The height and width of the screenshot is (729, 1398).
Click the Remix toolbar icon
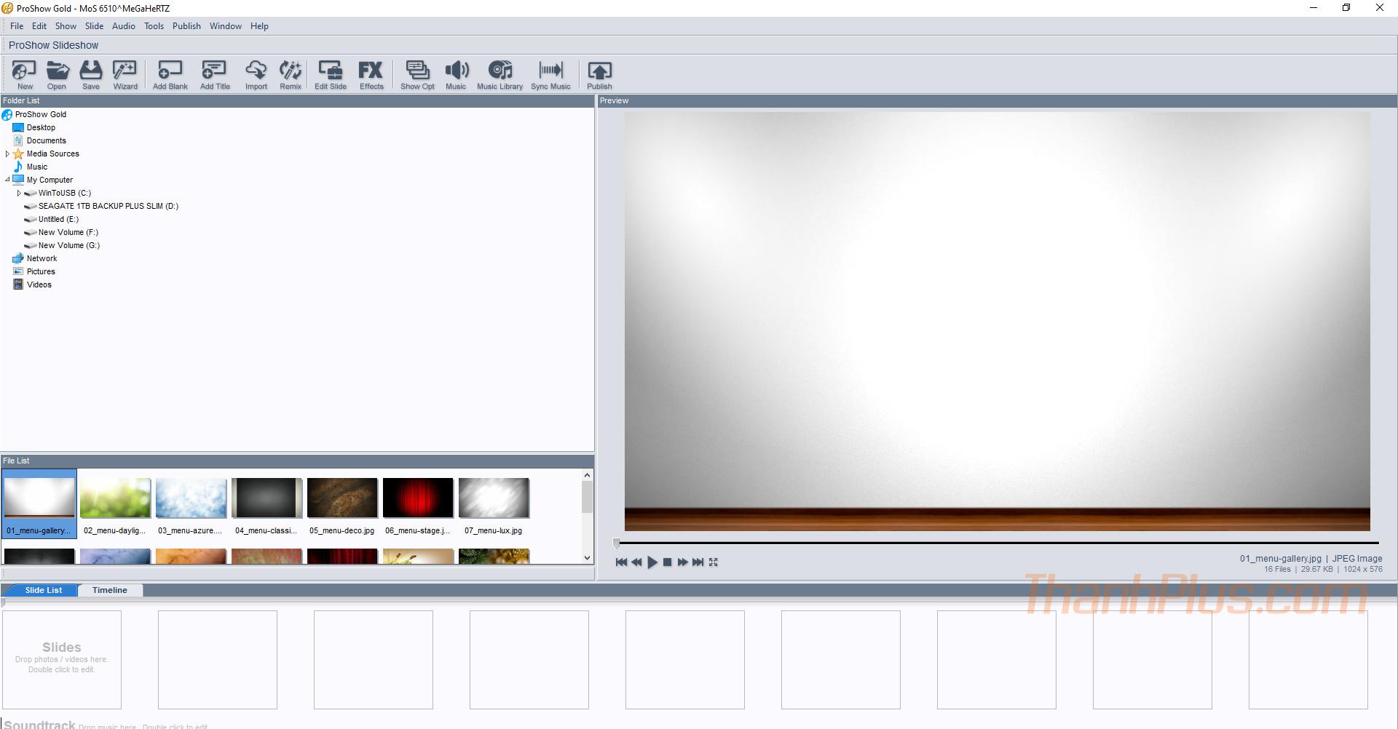point(290,75)
